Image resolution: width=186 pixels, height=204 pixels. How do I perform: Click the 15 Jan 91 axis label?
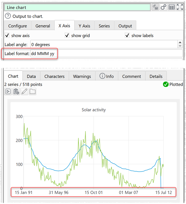click(x=24, y=192)
